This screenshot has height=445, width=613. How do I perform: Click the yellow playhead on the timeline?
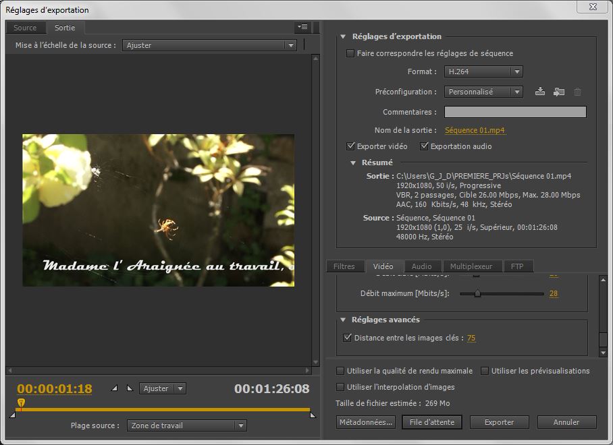click(21, 403)
